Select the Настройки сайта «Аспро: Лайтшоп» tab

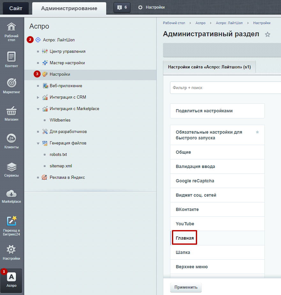tap(209, 67)
